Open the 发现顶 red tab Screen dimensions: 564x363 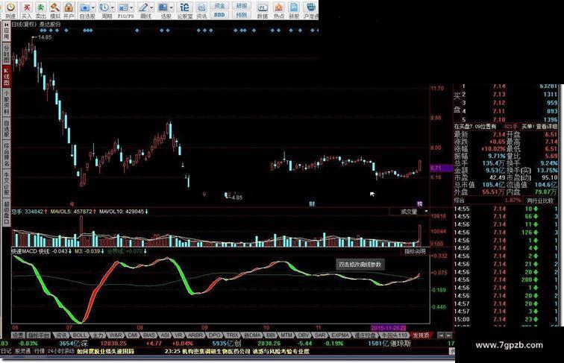[x=422, y=335]
